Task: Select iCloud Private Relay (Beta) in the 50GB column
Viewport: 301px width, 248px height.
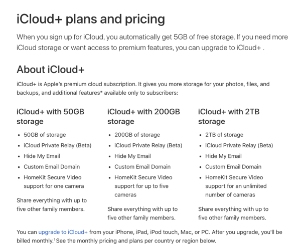Action: [58, 145]
